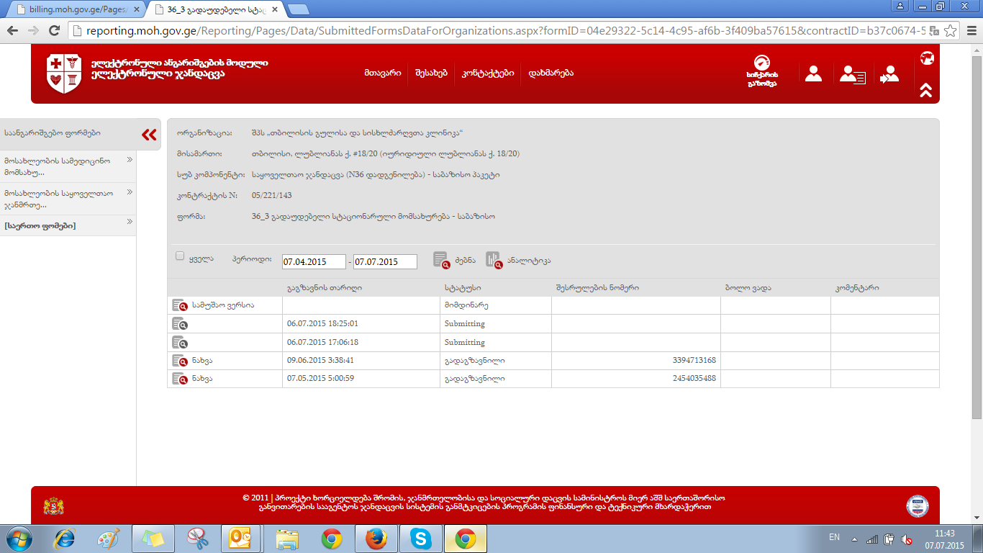Viewport: 983px width, 553px height.
Task: Open the სამუშაო ვერსია row document icon
Action: tap(179, 305)
